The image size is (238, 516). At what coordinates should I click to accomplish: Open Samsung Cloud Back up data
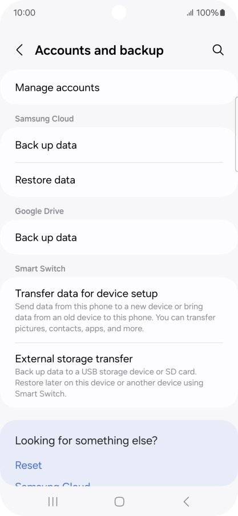[119, 145]
